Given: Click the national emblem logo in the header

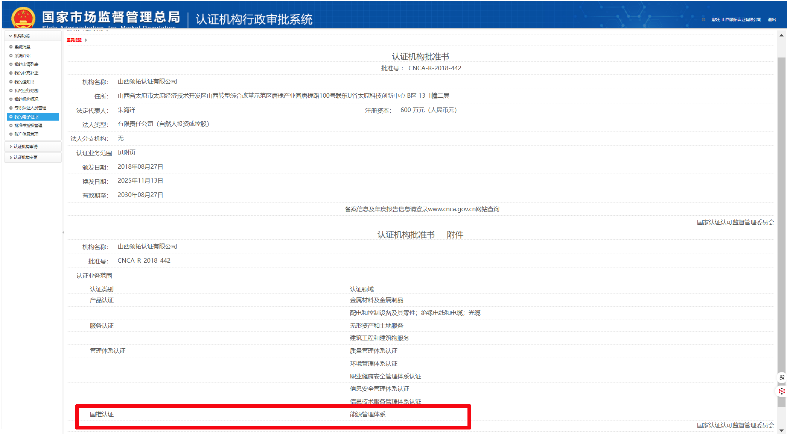Looking at the screenshot, I should (x=23, y=17).
